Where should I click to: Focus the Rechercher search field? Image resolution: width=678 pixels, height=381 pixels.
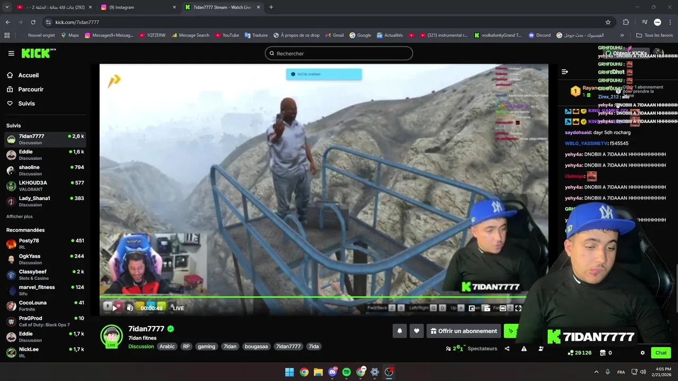coord(339,53)
